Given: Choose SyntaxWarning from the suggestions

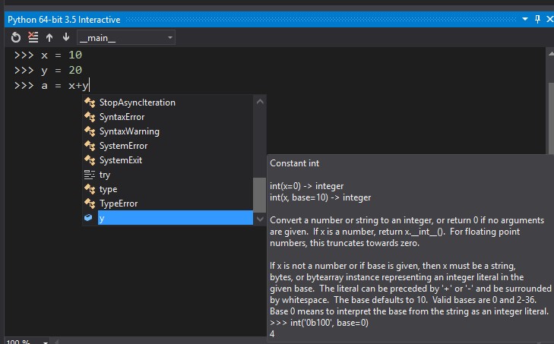Looking at the screenshot, I should pos(129,131).
